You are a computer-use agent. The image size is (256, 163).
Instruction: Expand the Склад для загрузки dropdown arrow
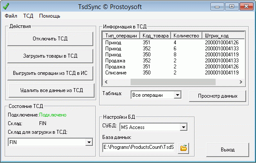89,142
